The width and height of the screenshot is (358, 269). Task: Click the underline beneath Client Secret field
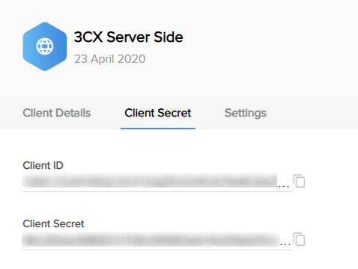(157, 250)
